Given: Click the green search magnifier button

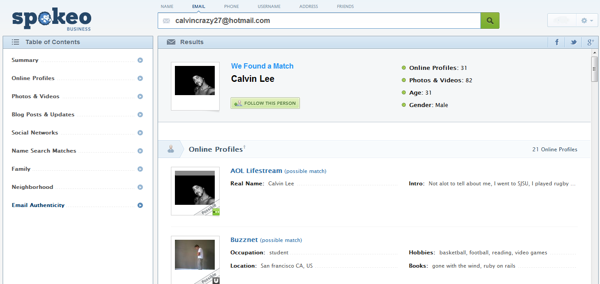Looking at the screenshot, I should [490, 20].
